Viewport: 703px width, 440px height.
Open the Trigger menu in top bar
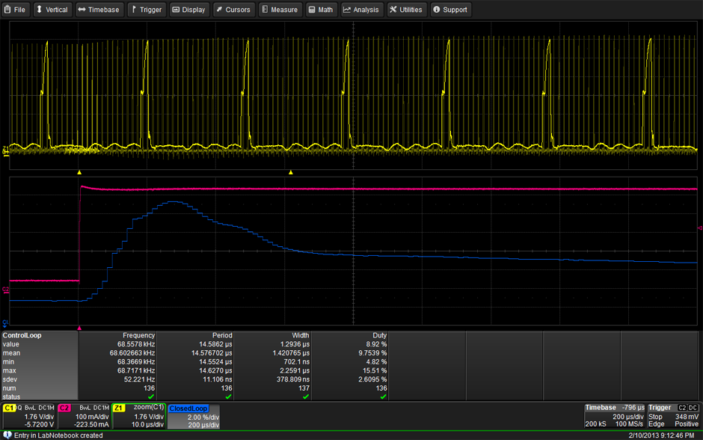tap(146, 10)
